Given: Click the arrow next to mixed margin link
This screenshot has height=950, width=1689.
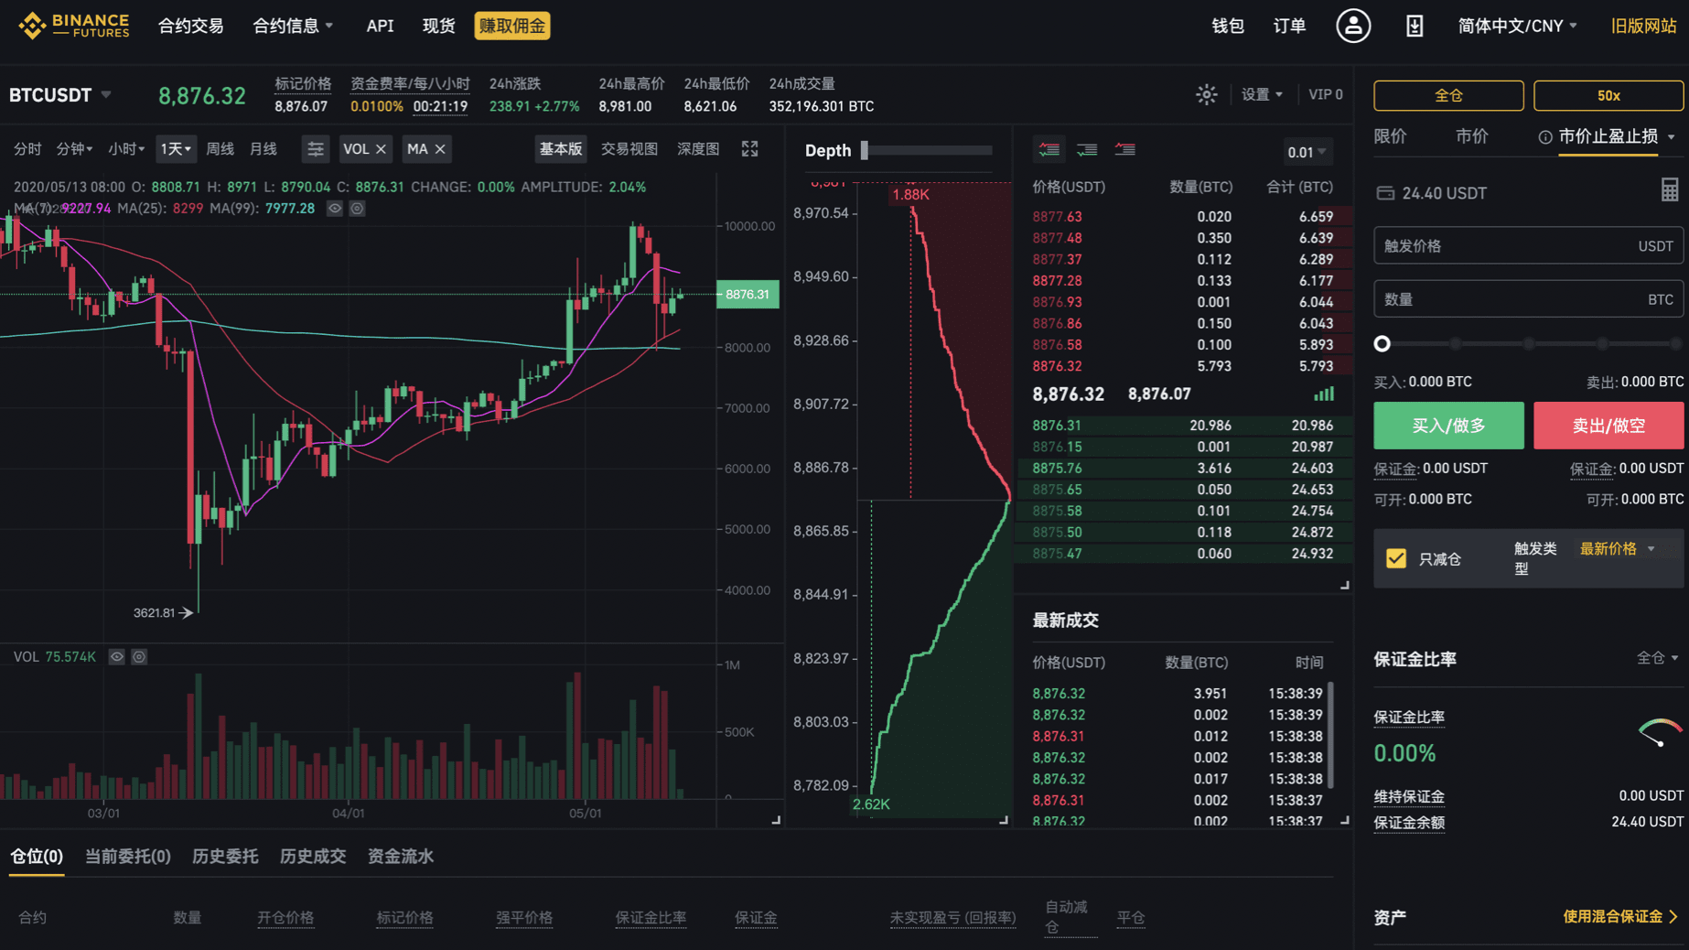Looking at the screenshot, I should click(1673, 916).
